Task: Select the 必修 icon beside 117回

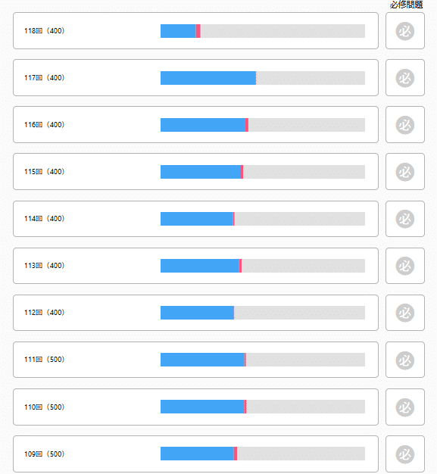Action: 405,78
